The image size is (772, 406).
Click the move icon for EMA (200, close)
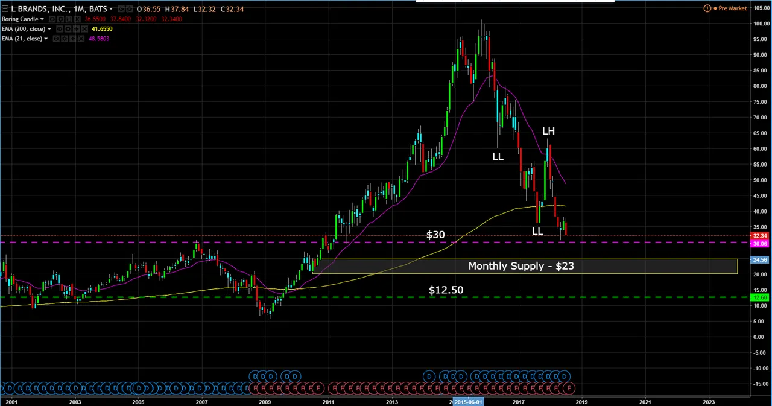coord(76,29)
